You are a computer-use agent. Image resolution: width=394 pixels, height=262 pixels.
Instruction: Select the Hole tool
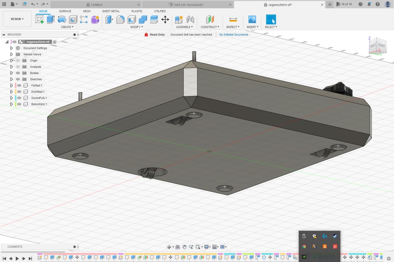tap(73, 20)
